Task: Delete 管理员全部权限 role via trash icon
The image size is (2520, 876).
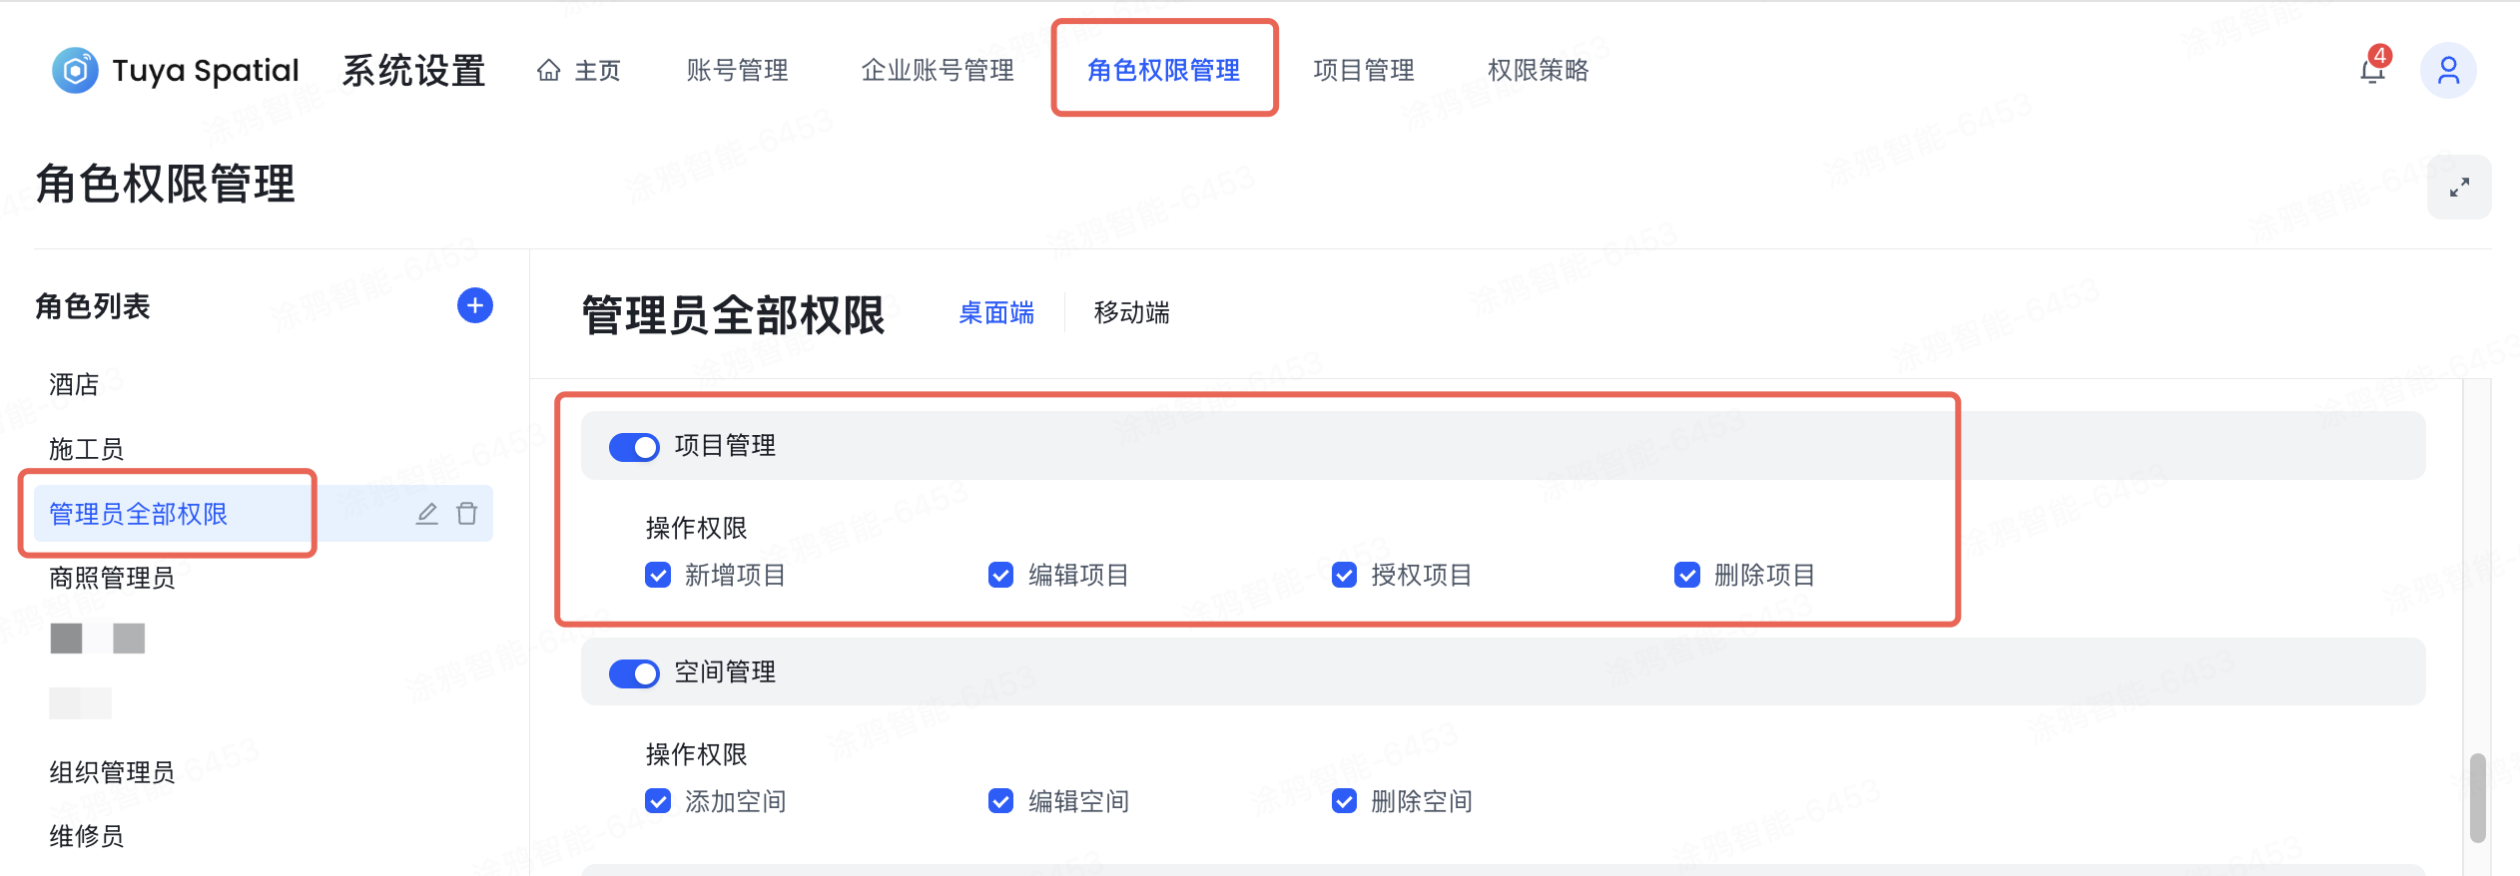Action: [466, 513]
